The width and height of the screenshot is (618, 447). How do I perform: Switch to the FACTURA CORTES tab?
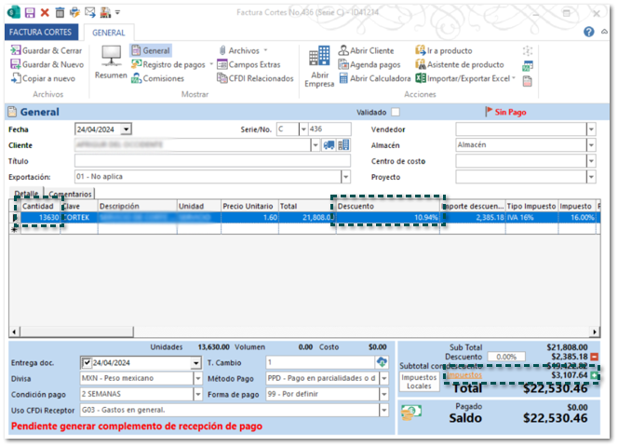(x=42, y=32)
